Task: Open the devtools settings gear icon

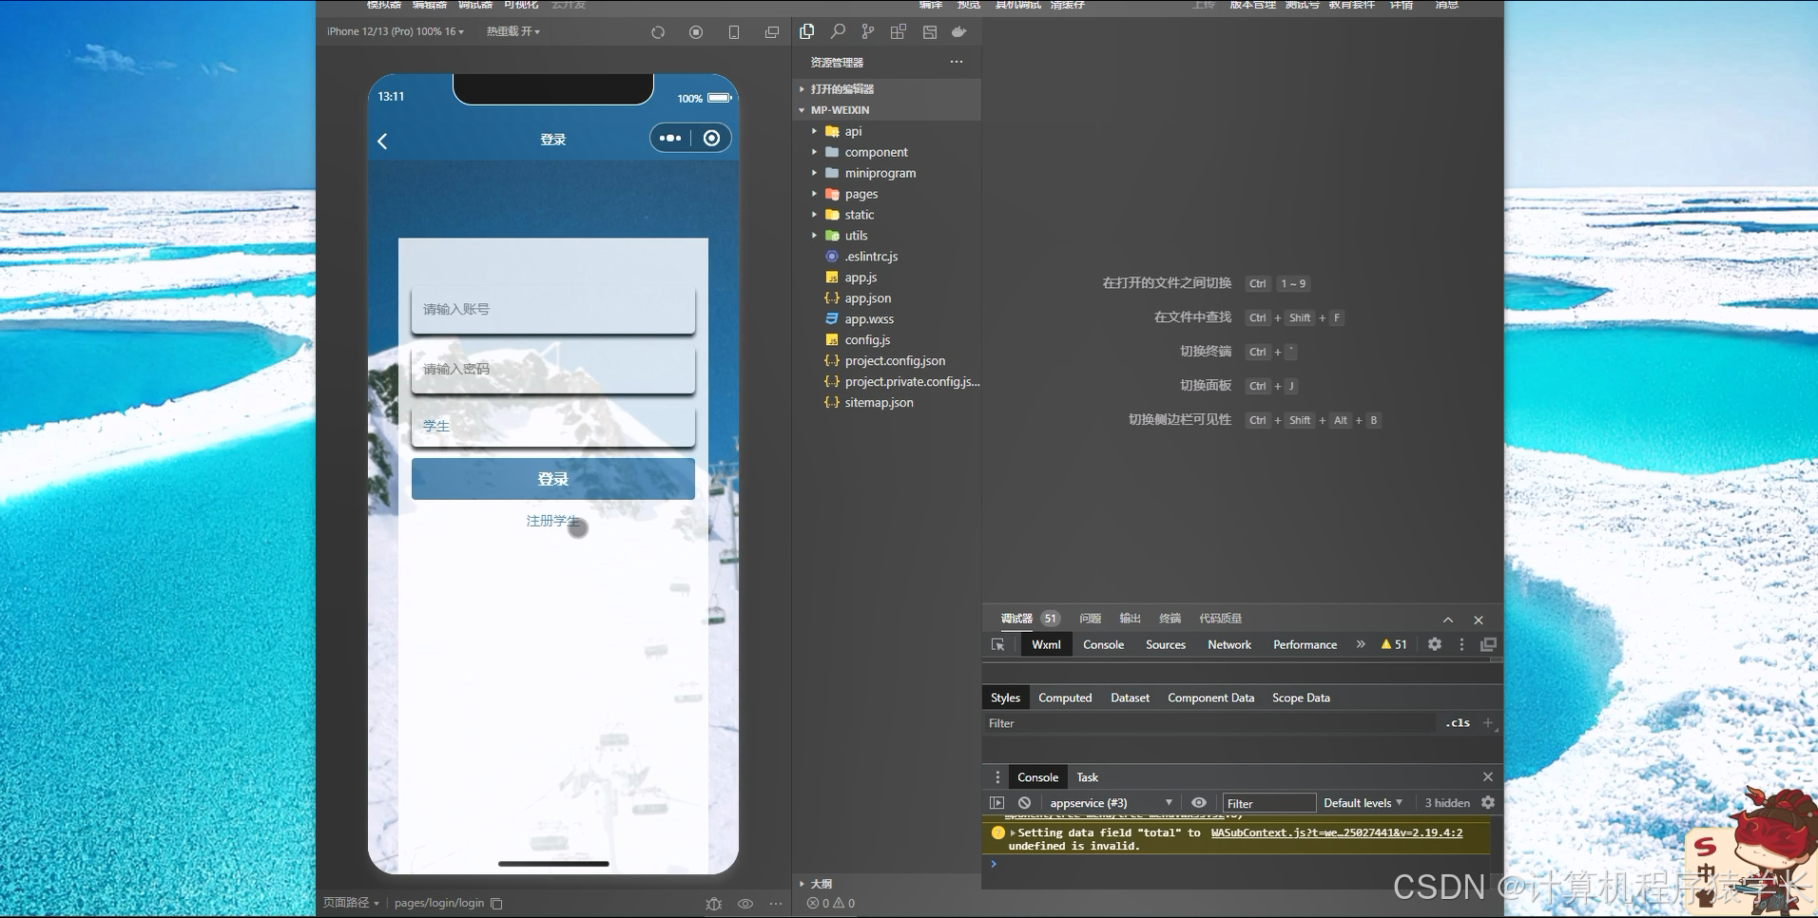Action: point(1435,644)
